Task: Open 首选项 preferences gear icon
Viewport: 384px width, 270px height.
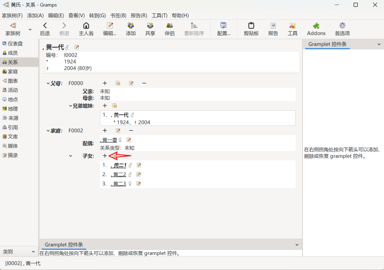Action: click(342, 26)
